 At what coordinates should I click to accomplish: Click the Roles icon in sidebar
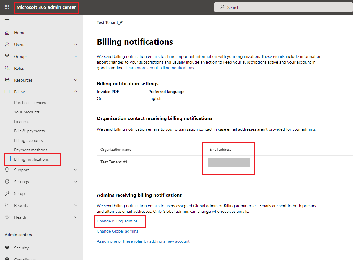tap(7, 68)
